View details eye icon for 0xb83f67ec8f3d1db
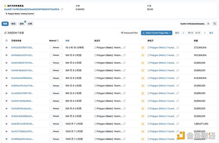Screen dimensions: 219x143 [x=6, y=124]
